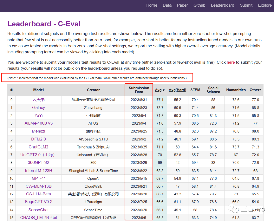The image size is (274, 221).
Task: Open the 360GPT-S2 model link
Action: tap(39, 163)
